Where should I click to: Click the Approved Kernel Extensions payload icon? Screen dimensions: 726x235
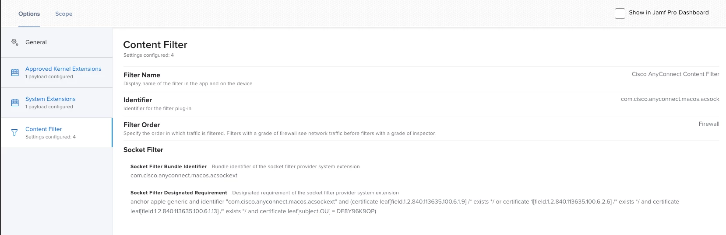point(15,73)
